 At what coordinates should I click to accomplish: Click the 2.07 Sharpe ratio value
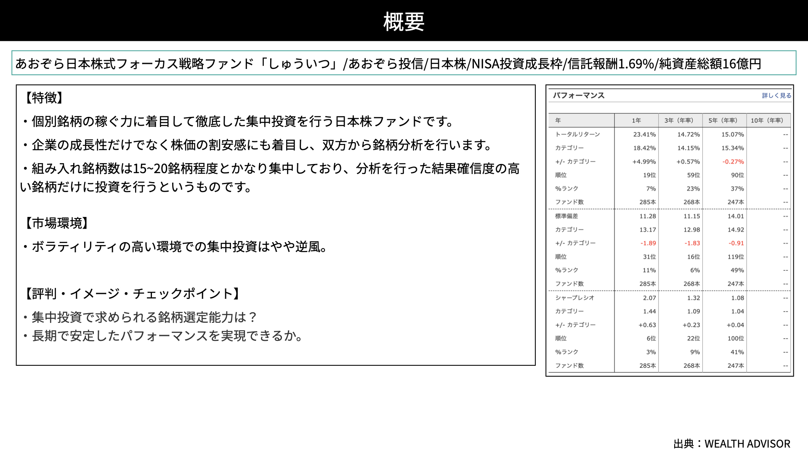click(649, 298)
